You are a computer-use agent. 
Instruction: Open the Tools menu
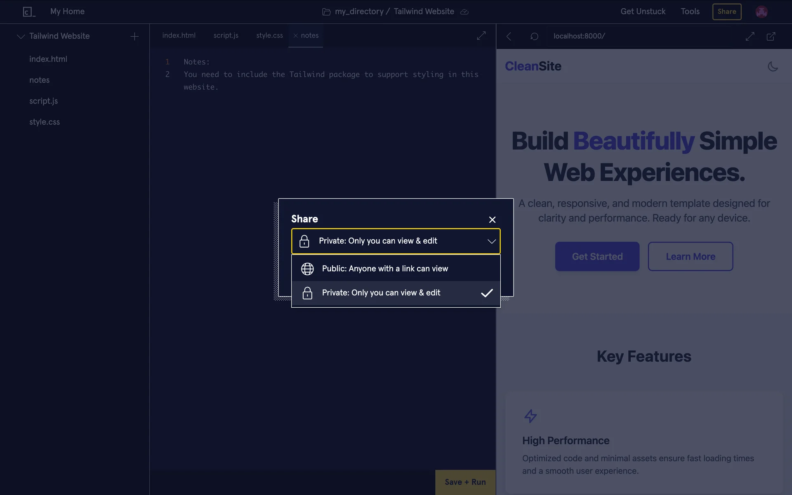[690, 12]
